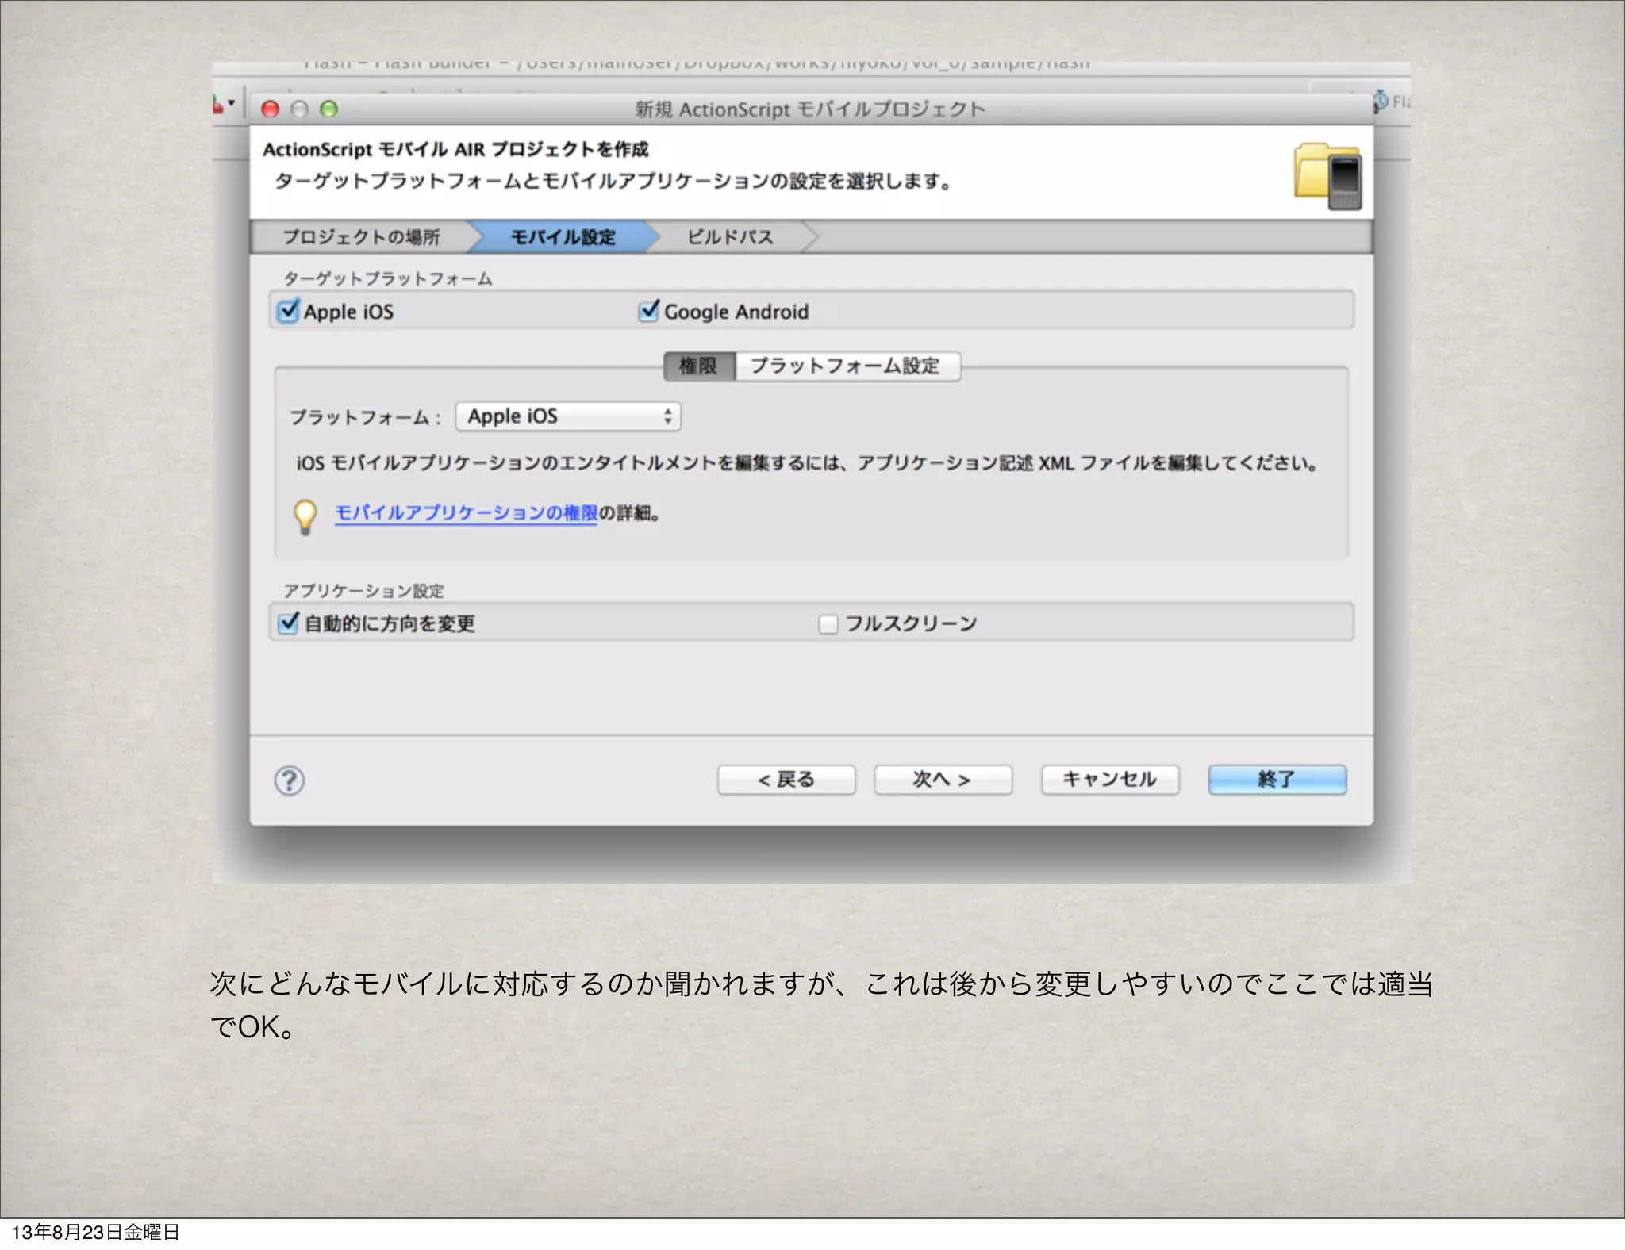The width and height of the screenshot is (1625, 1250).
Task: Select the 権限 tab
Action: click(699, 366)
